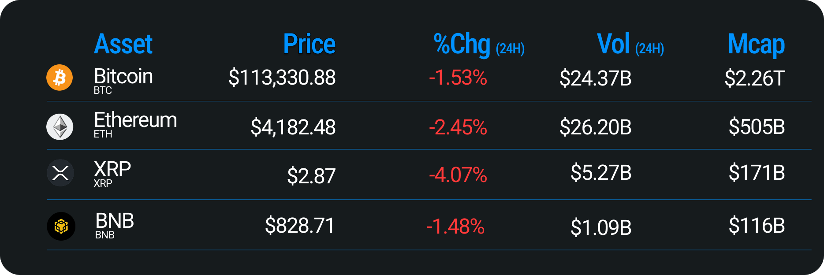Click XRP's -4.07% change value
The width and height of the screenshot is (824, 275).
click(458, 175)
